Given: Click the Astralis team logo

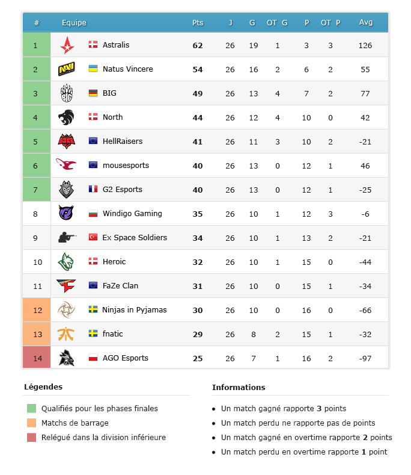Looking at the screenshot, I should 66,45.
